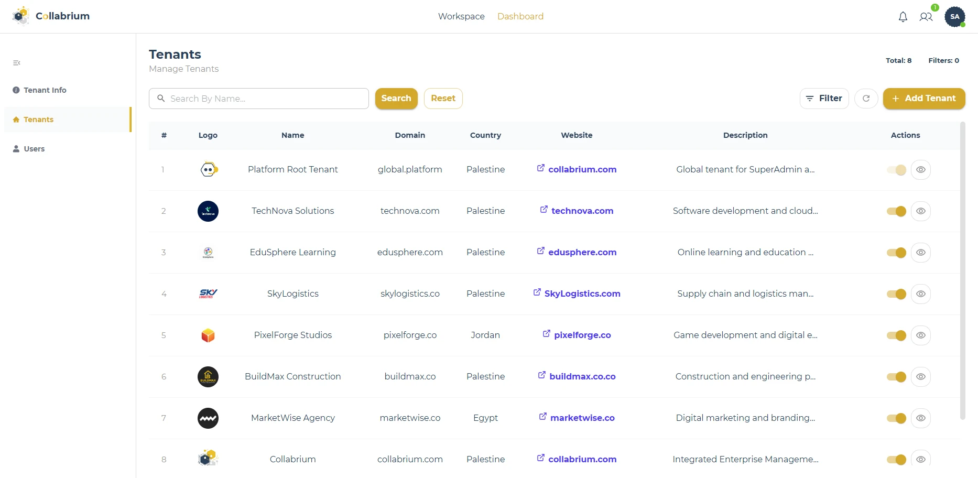The width and height of the screenshot is (978, 478).
Task: Open Tenant Info in sidebar
Action: click(67, 90)
